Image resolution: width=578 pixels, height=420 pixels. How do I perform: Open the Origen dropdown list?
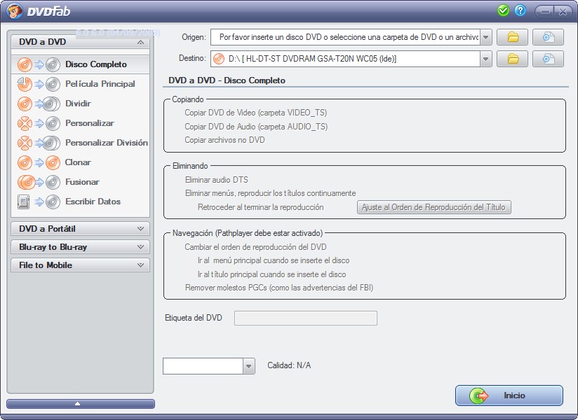[x=486, y=37]
